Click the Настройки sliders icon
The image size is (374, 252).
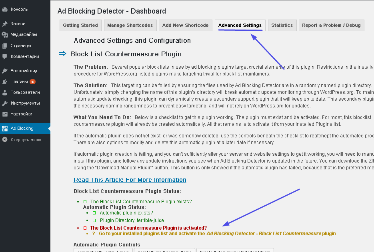click(x=5, y=114)
